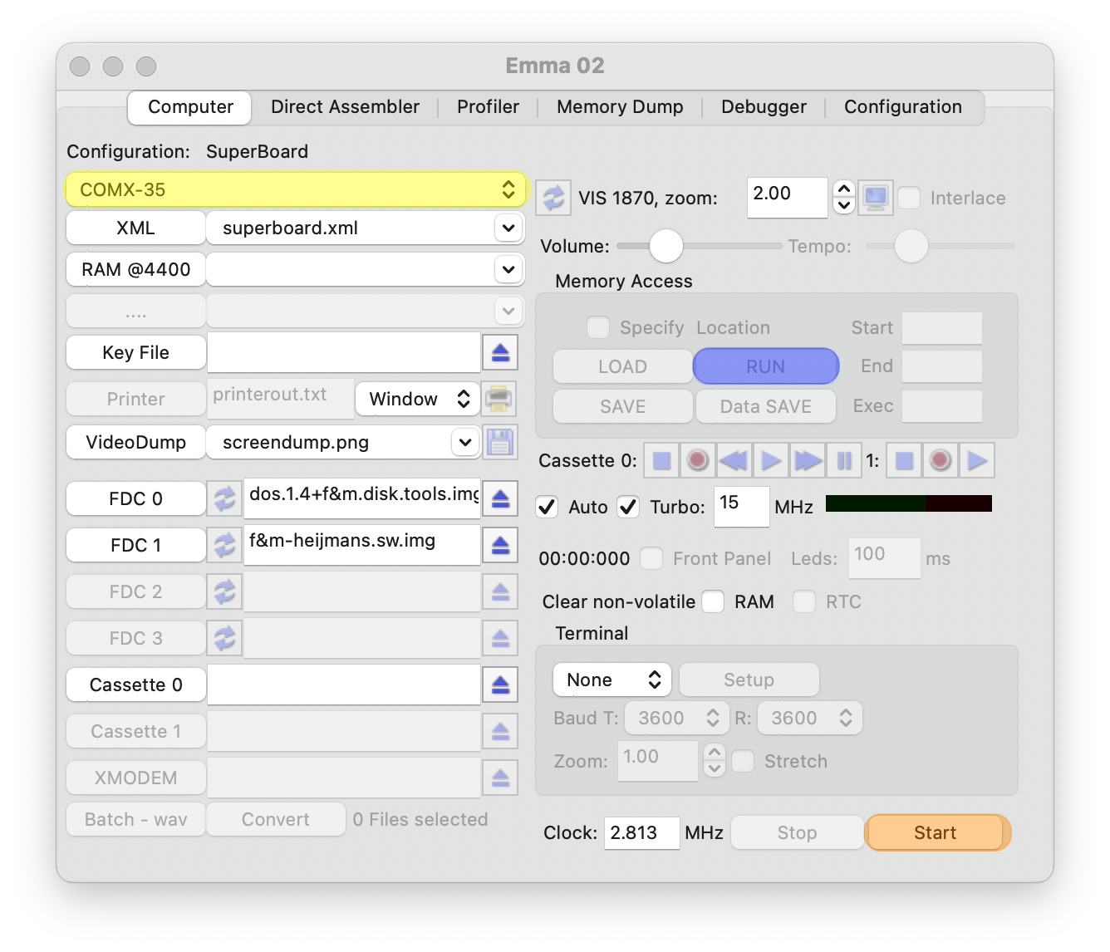Expand the superboard.xml file dropdown

pyautogui.click(x=508, y=228)
